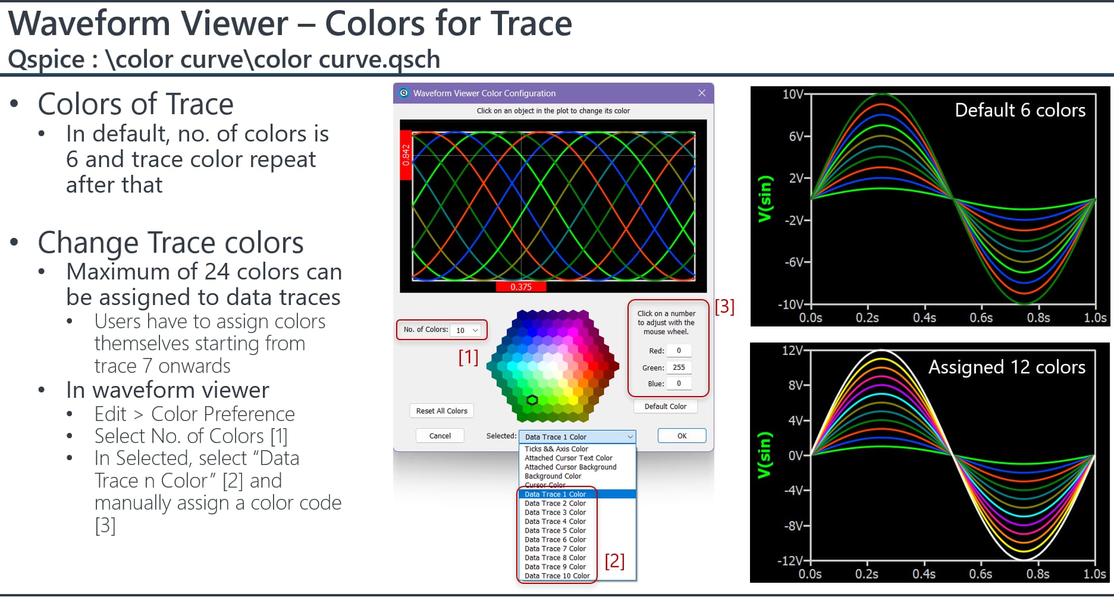This screenshot has height=600, width=1114.
Task: Click the Default Color button
Action: [665, 407]
